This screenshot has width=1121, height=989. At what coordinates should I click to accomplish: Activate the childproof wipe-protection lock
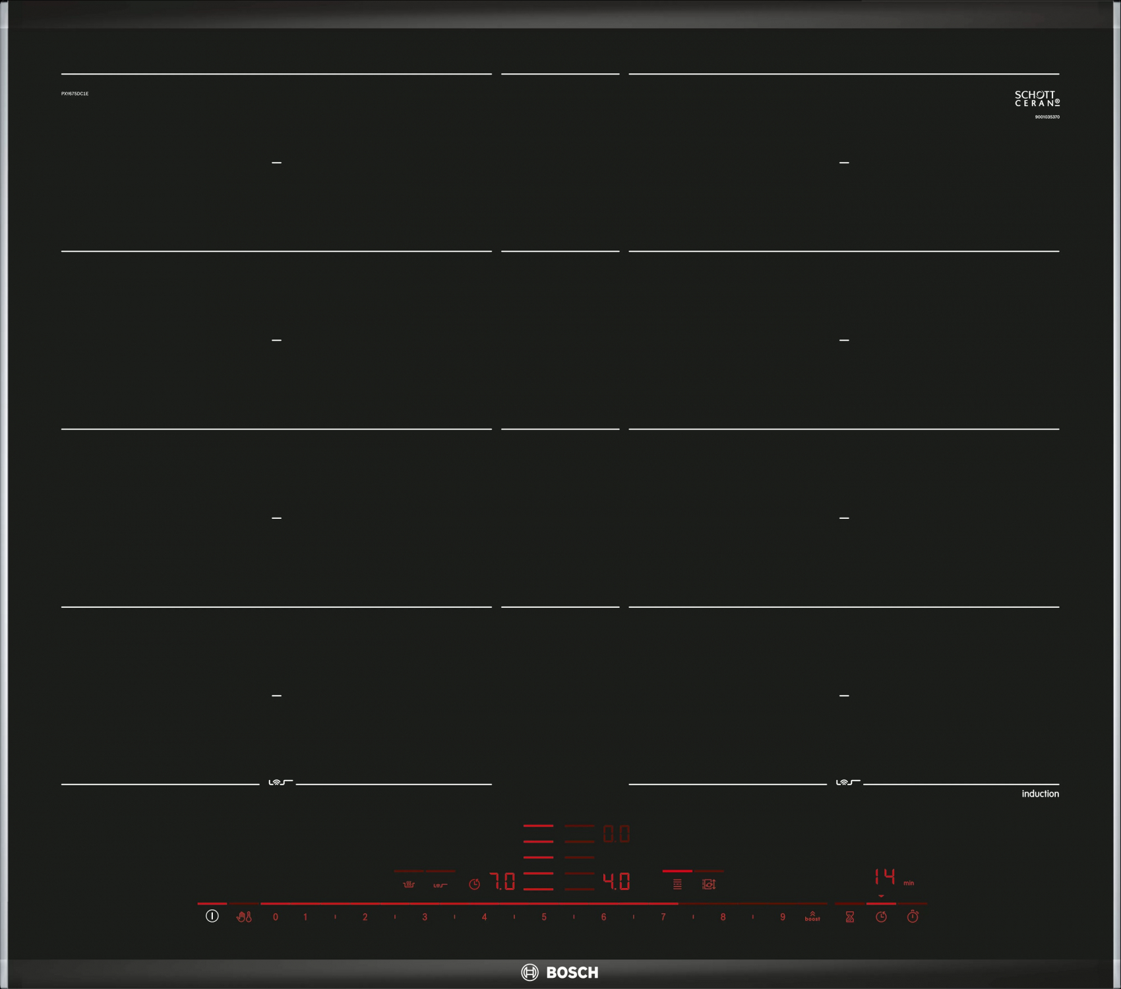244,916
